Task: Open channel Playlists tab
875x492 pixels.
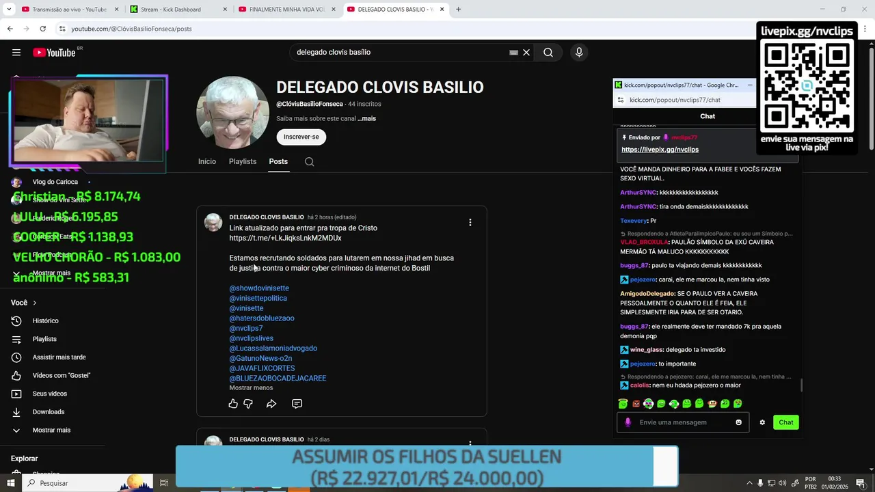Action: click(243, 162)
